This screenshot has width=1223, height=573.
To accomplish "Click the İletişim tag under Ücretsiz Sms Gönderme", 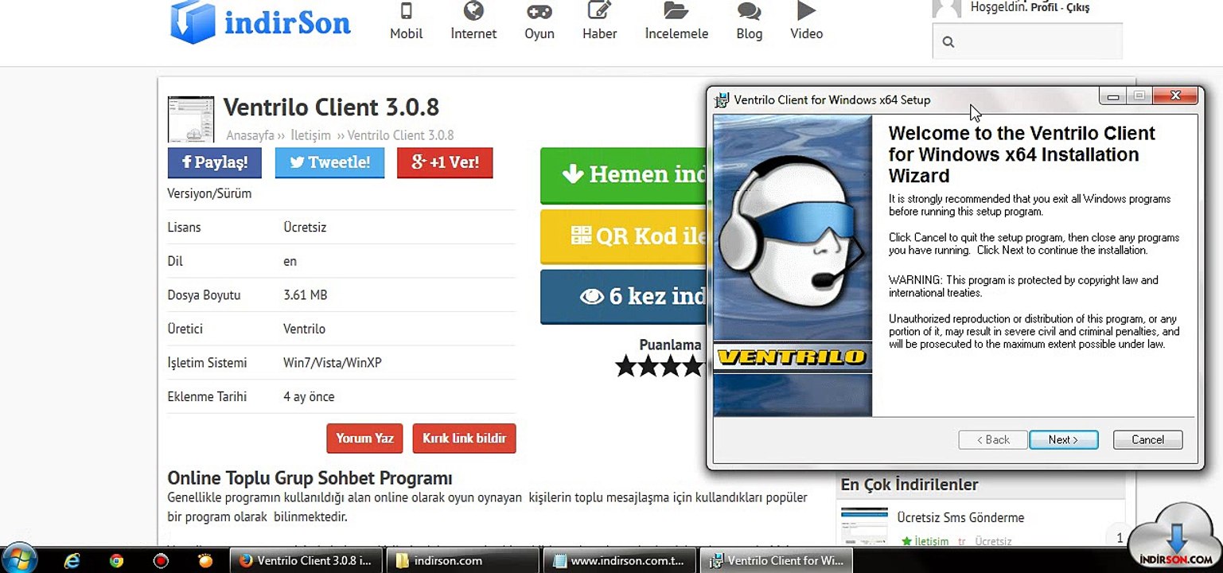I will tap(931, 541).
